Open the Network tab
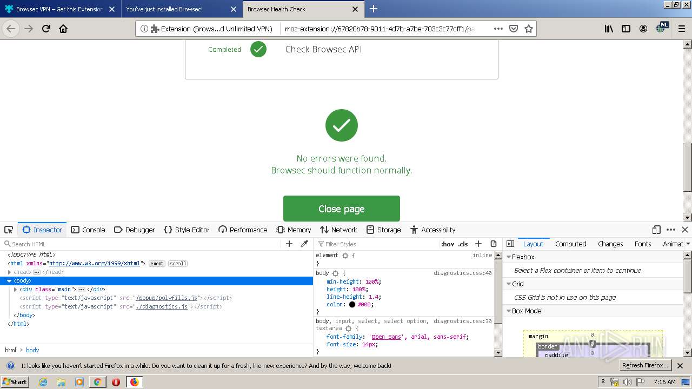The height and width of the screenshot is (389, 692). click(x=338, y=230)
